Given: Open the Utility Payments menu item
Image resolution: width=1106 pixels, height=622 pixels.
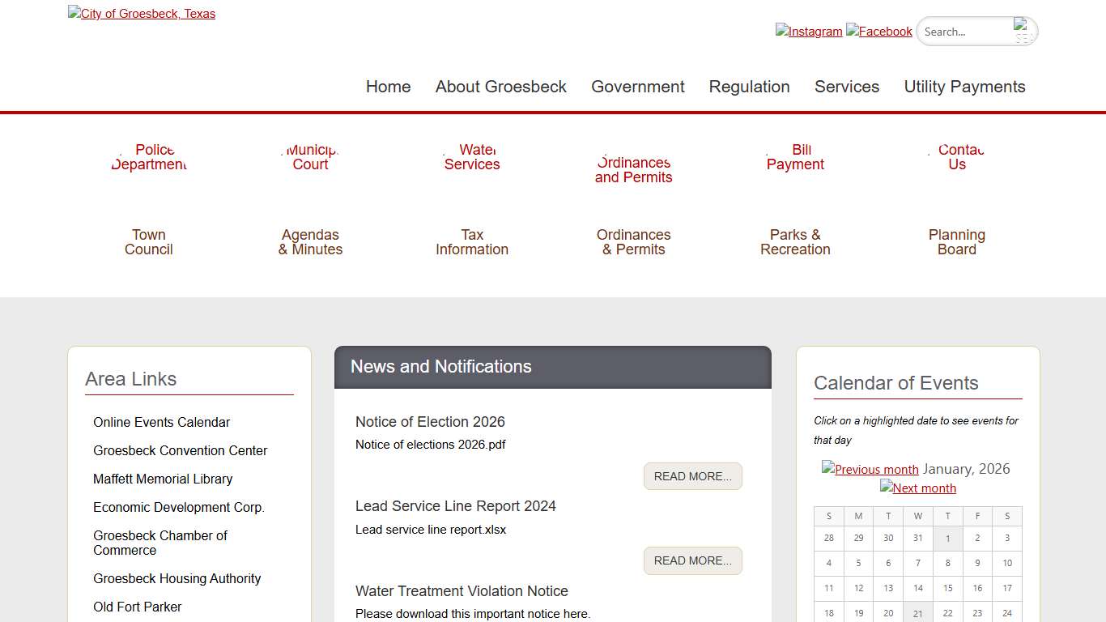Looking at the screenshot, I should click(x=964, y=87).
